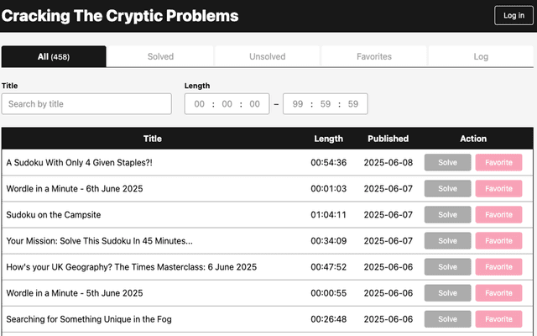Click the length value 00:26:48
The width and height of the screenshot is (537, 336).
328,319
